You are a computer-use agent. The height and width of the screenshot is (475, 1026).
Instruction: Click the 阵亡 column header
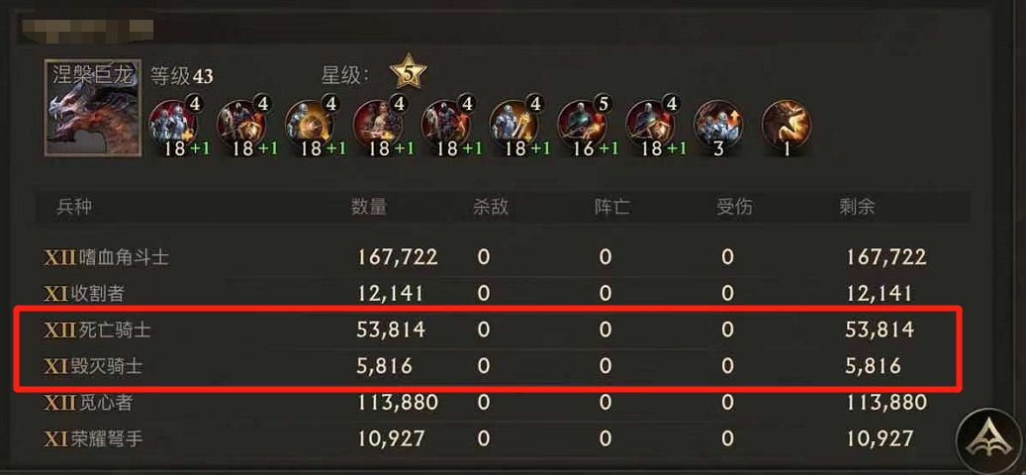611,208
